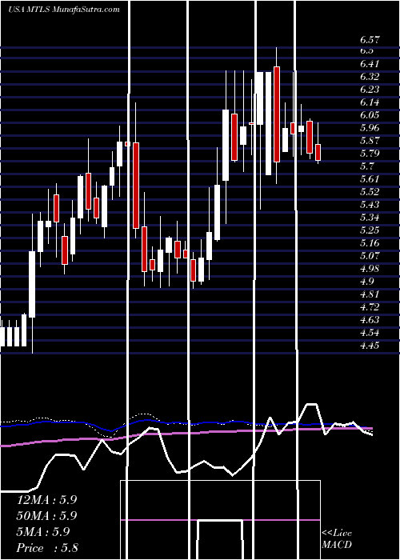The height and width of the screenshot is (560, 400).
Task: Click the 12MA : 5.9 readout
Action: pyautogui.click(x=47, y=500)
